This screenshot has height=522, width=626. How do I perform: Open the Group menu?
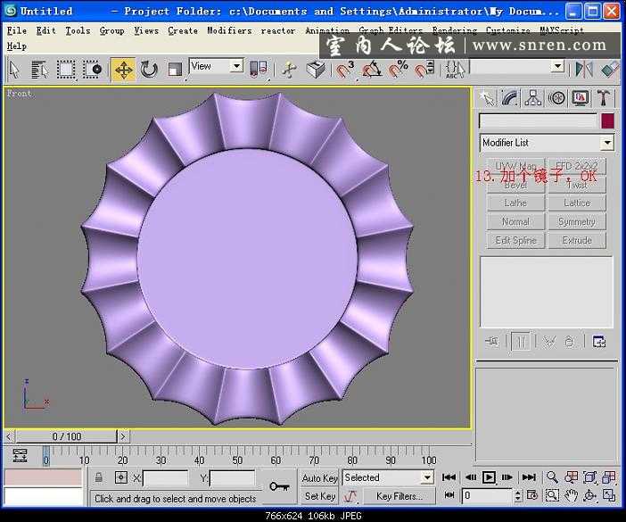click(111, 30)
